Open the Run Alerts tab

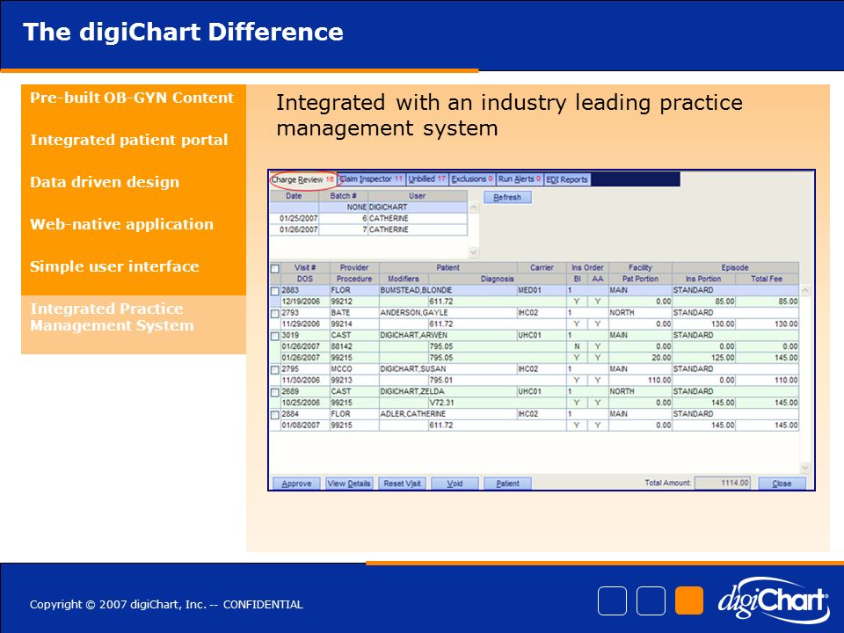coord(519,179)
